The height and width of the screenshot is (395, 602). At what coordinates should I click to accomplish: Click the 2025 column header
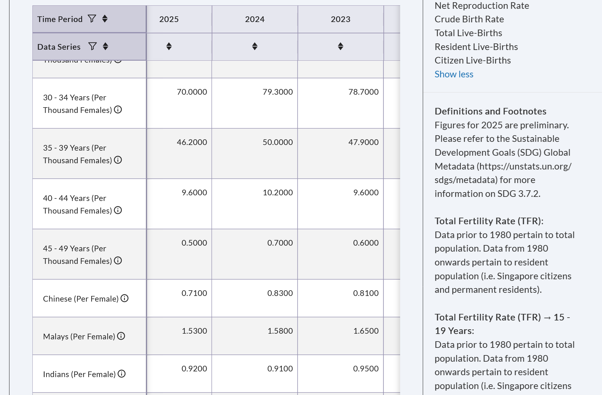click(169, 19)
